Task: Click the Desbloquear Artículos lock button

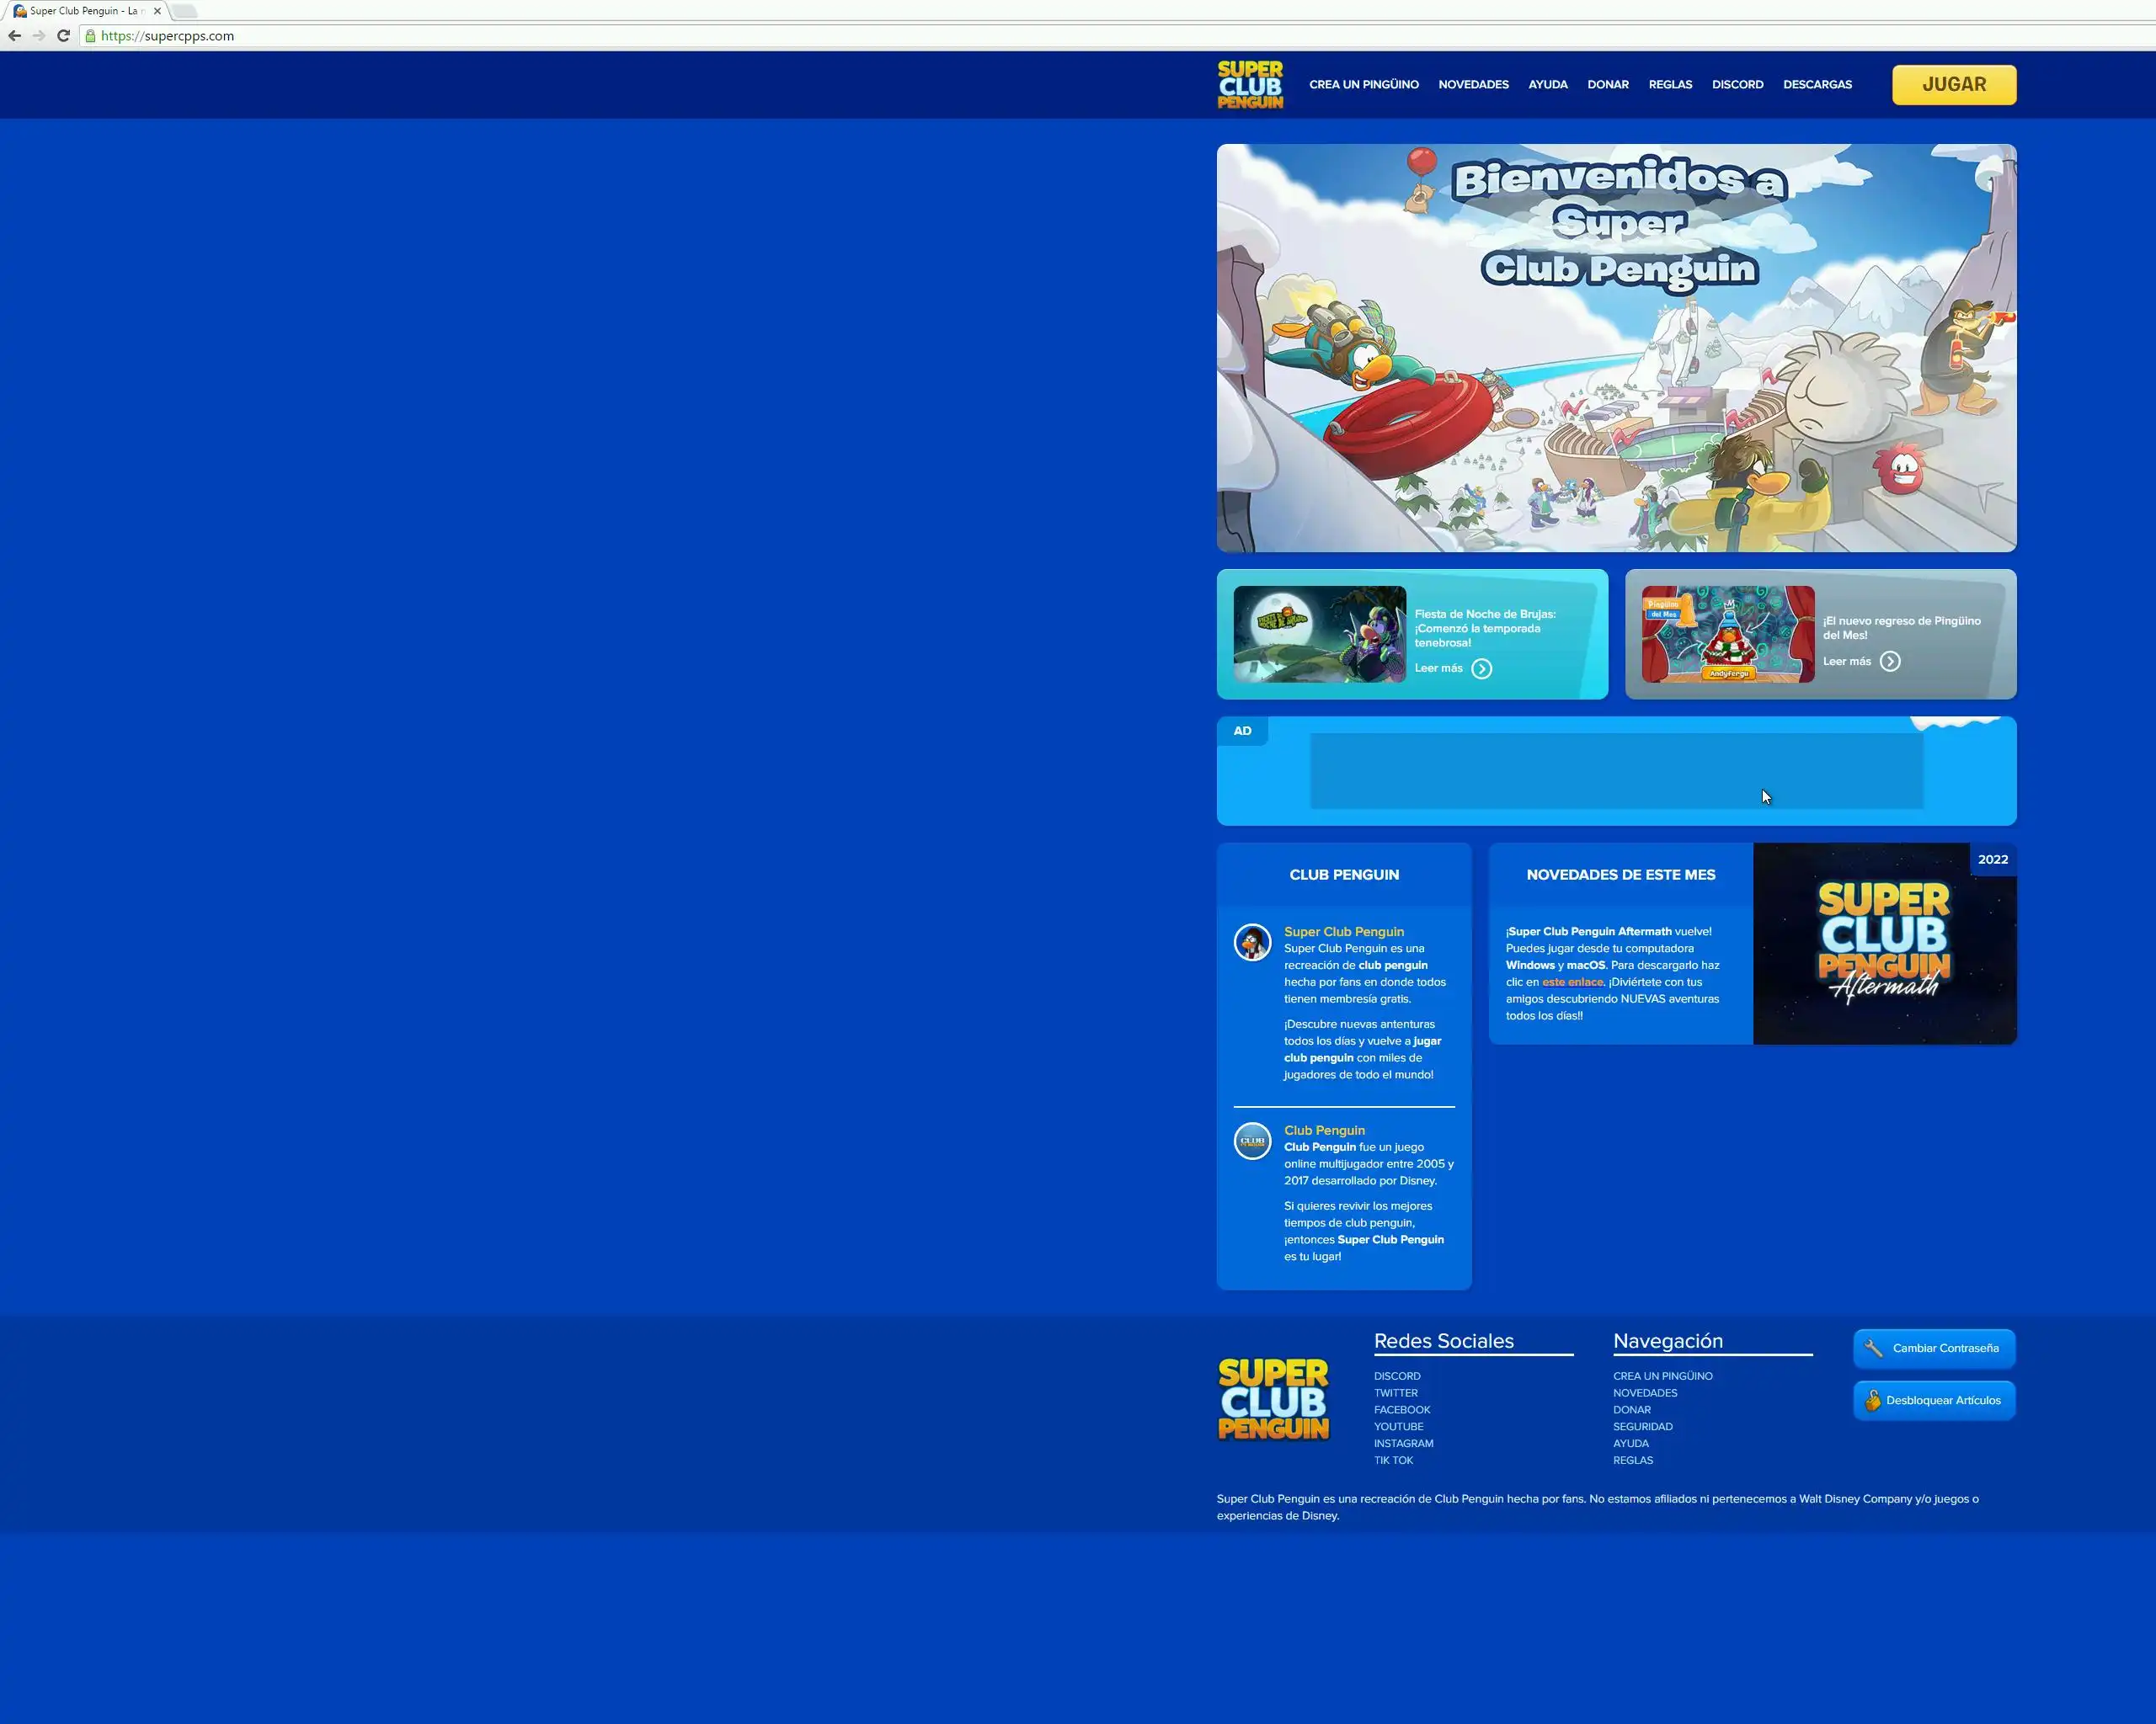Action: 1933,1400
